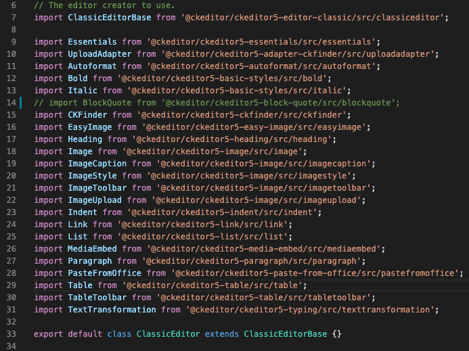Click the 'export' keyword on line 33
The height and width of the screenshot is (351, 469).
click(x=49, y=334)
